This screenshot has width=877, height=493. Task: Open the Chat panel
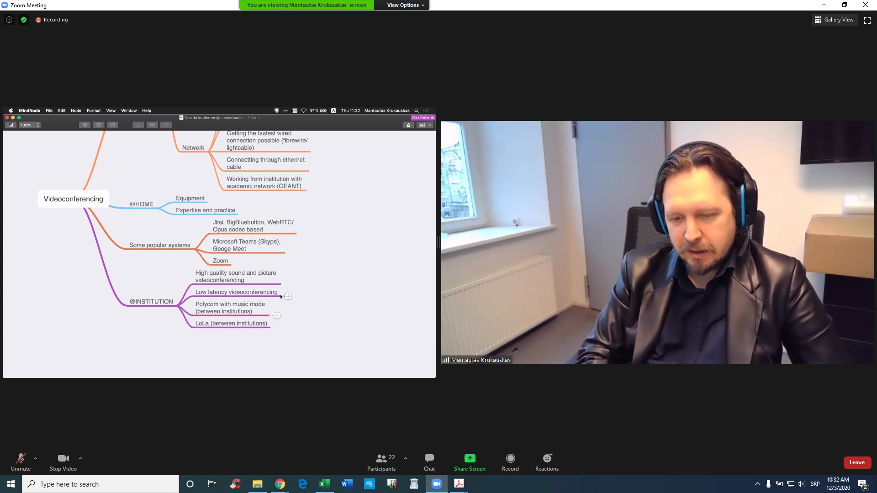pos(429,462)
